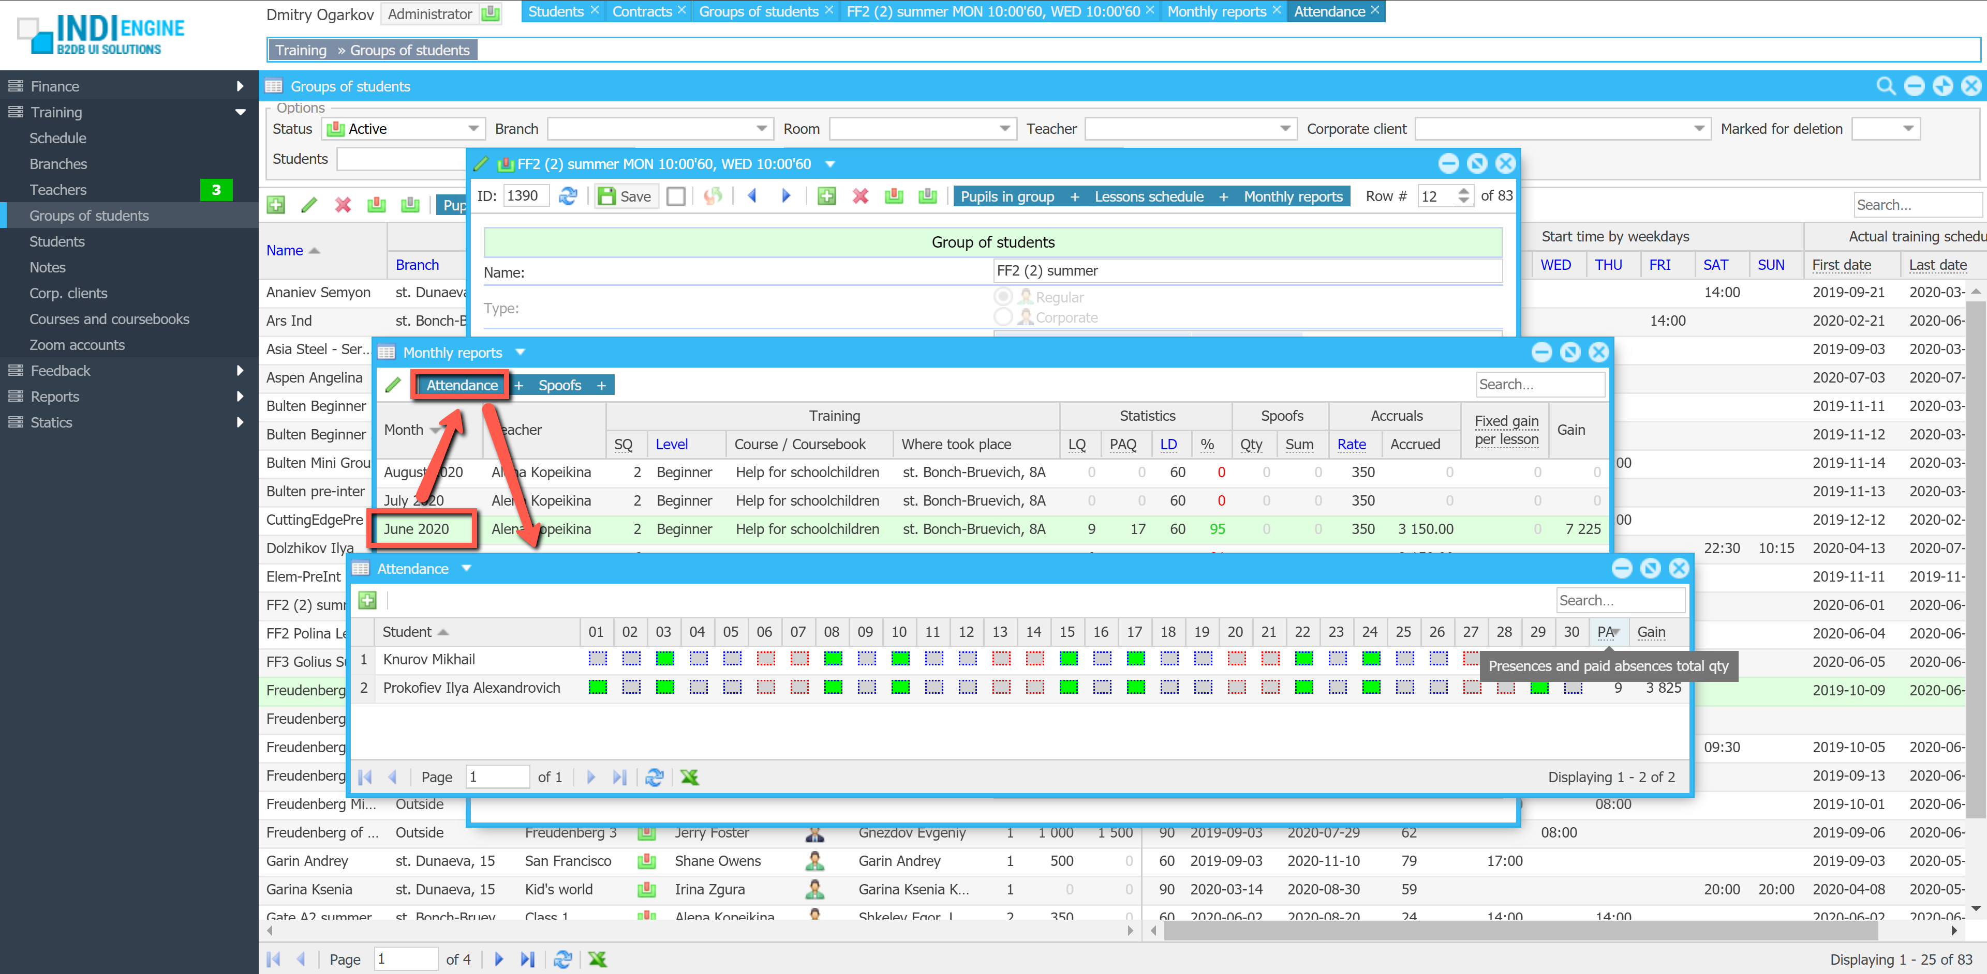Toggle the checkbox next to Save
Viewport: 1987px width, 974px height.
point(676,196)
